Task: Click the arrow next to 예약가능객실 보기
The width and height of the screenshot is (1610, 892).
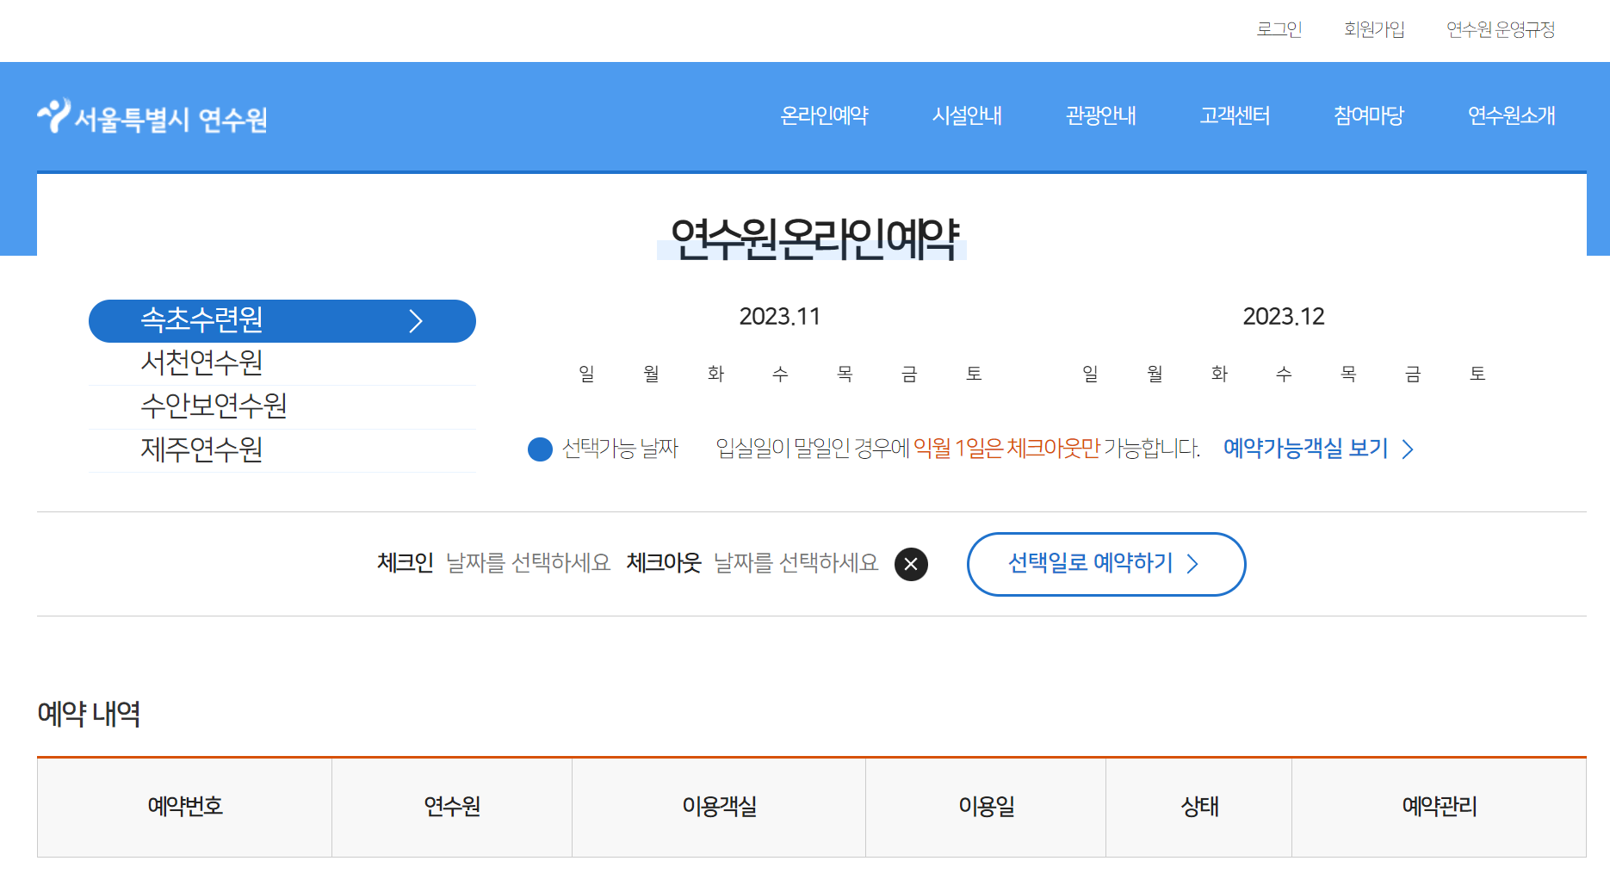Action: pyautogui.click(x=1409, y=449)
